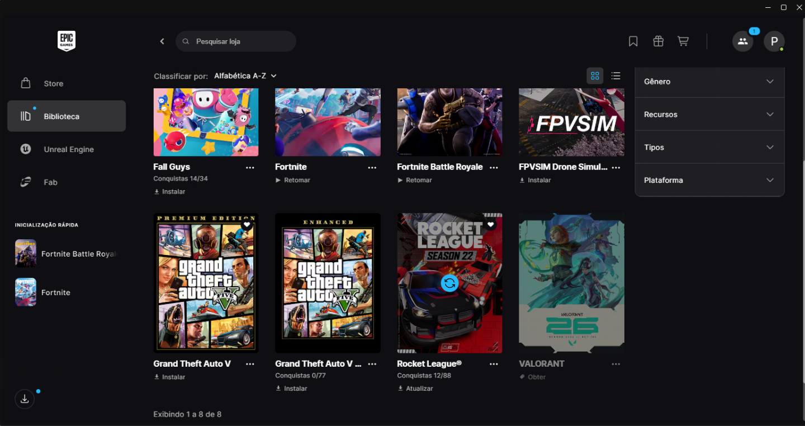Click Instalar under Fall Guys
The height and width of the screenshot is (426, 805).
(169, 192)
